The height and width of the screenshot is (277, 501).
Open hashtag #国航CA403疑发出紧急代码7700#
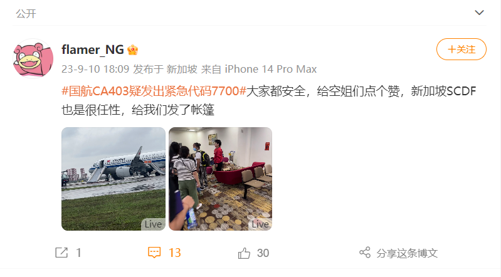154,91
